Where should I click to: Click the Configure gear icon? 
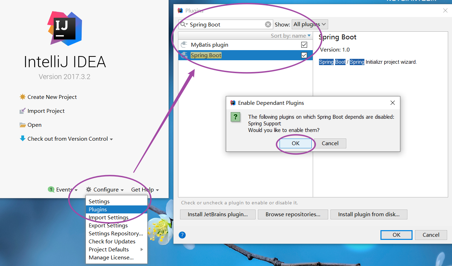(89, 189)
